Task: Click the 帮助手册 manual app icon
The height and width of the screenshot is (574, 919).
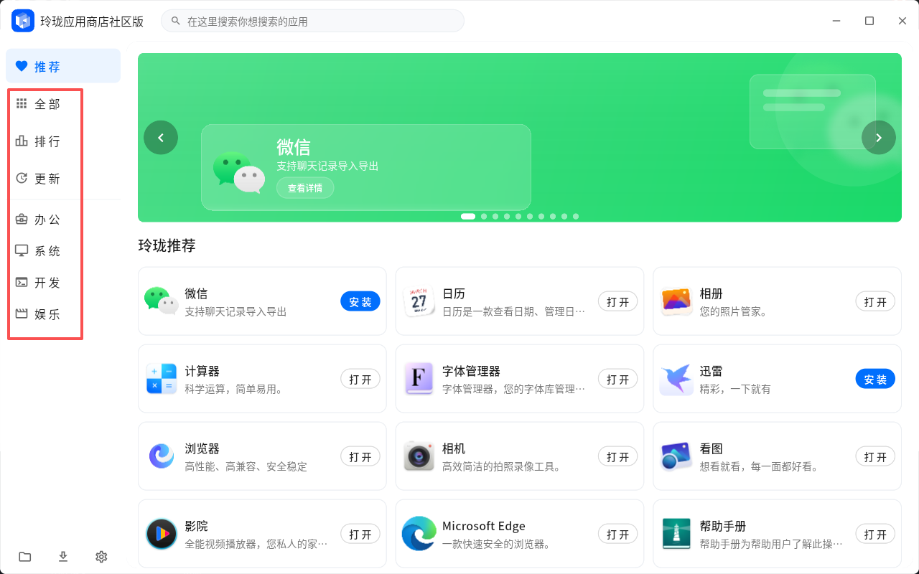Action: tap(676, 534)
